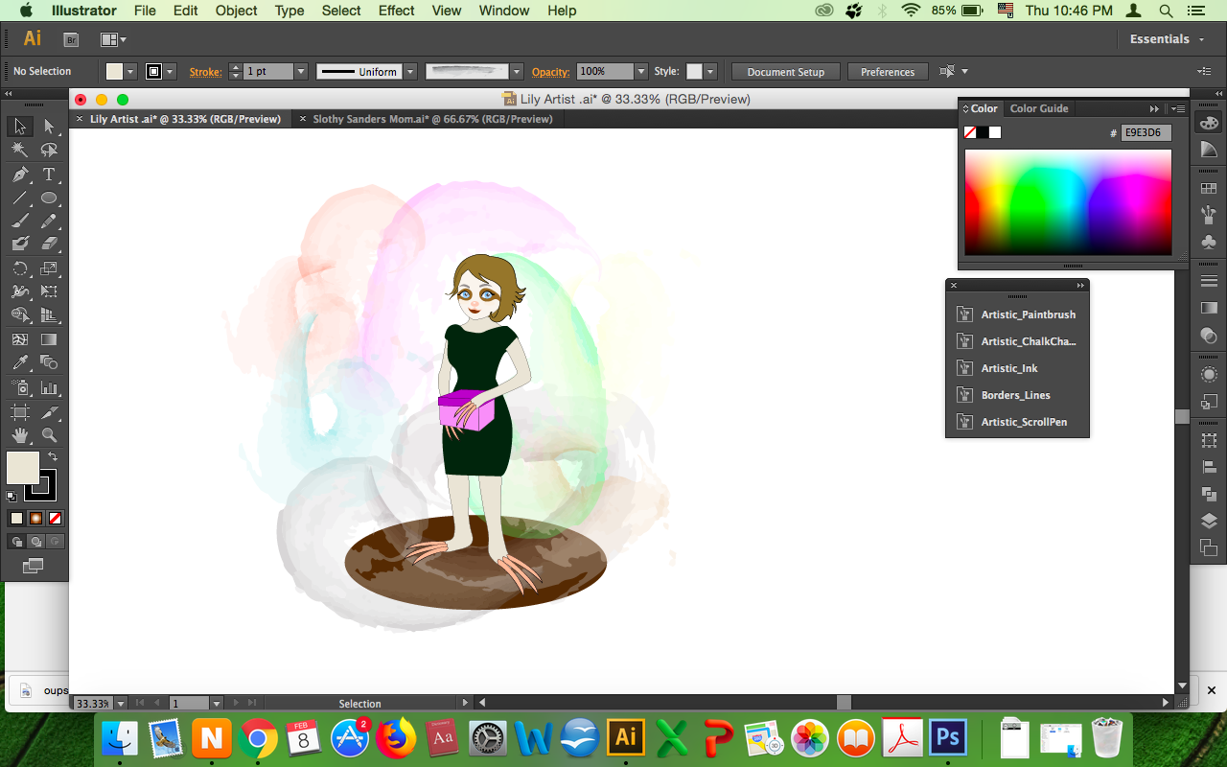Click the Preferences button

(888, 72)
